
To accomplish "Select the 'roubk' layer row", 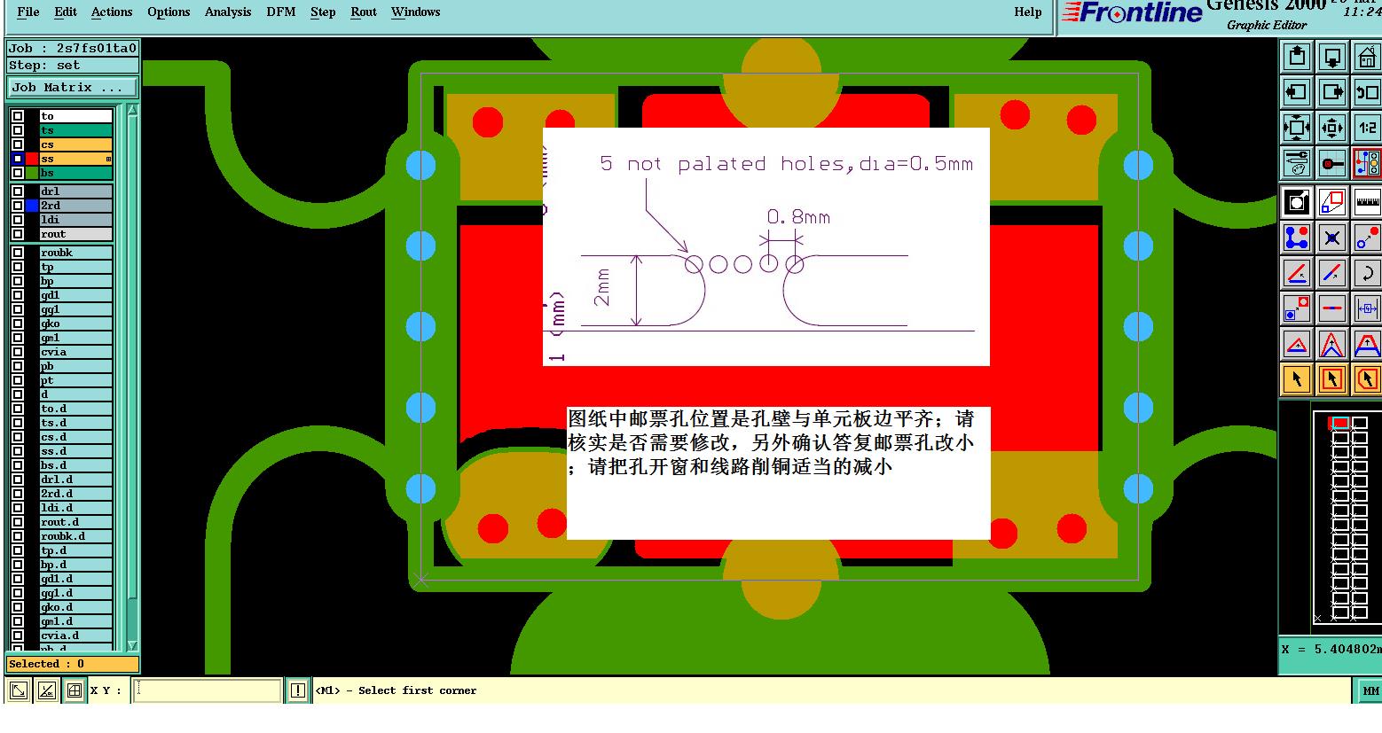I will tap(76, 253).
